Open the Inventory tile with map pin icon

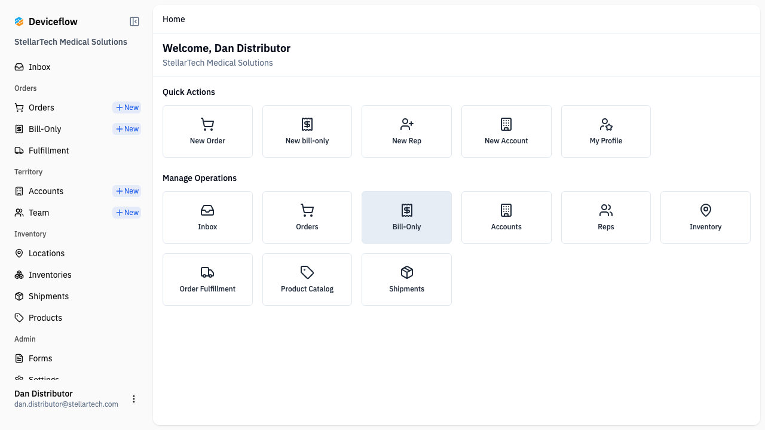point(705,217)
